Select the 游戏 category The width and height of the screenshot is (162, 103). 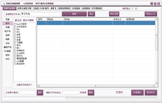pos(8,55)
